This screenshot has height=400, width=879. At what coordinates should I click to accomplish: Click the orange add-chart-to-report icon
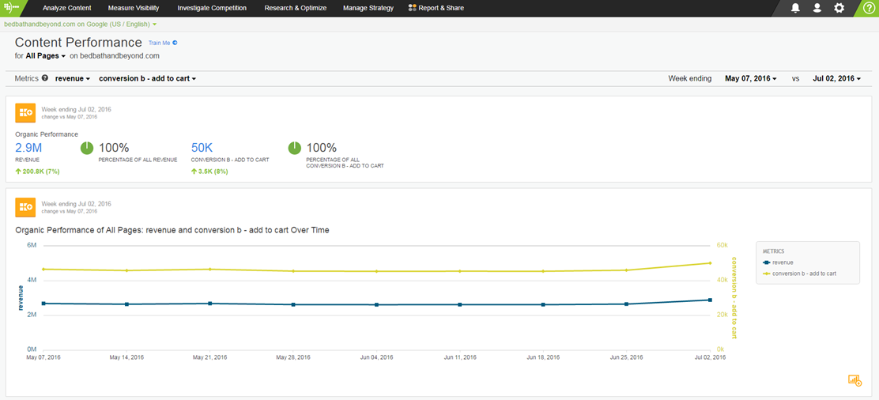(854, 380)
